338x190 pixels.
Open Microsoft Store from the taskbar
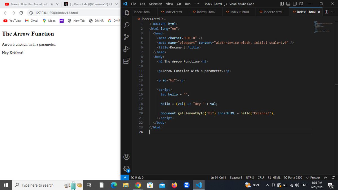click(150, 185)
